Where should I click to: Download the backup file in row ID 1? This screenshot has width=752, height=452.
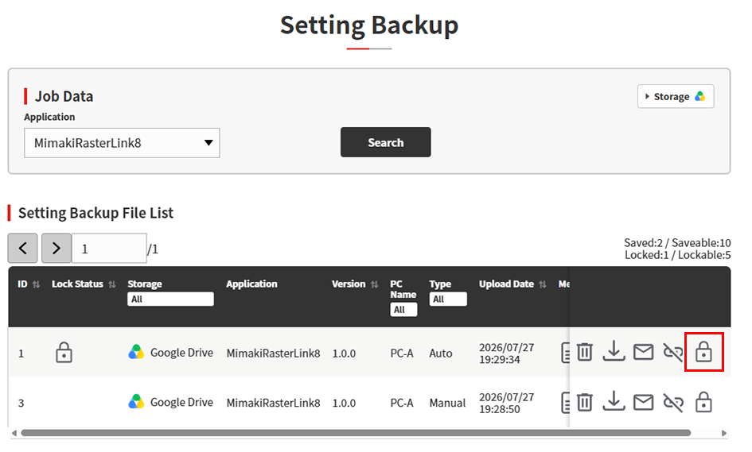tap(614, 351)
